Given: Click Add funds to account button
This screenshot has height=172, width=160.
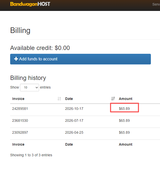Looking at the screenshot, I should point(80,59).
